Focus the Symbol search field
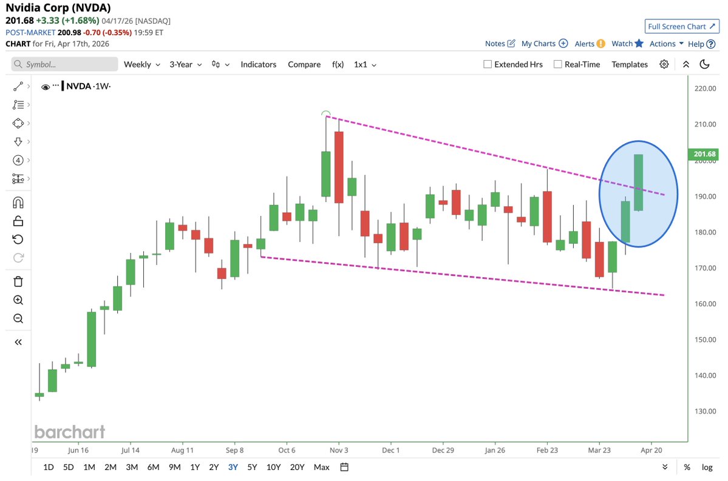Viewport: 728px width, 481px height. tap(64, 64)
